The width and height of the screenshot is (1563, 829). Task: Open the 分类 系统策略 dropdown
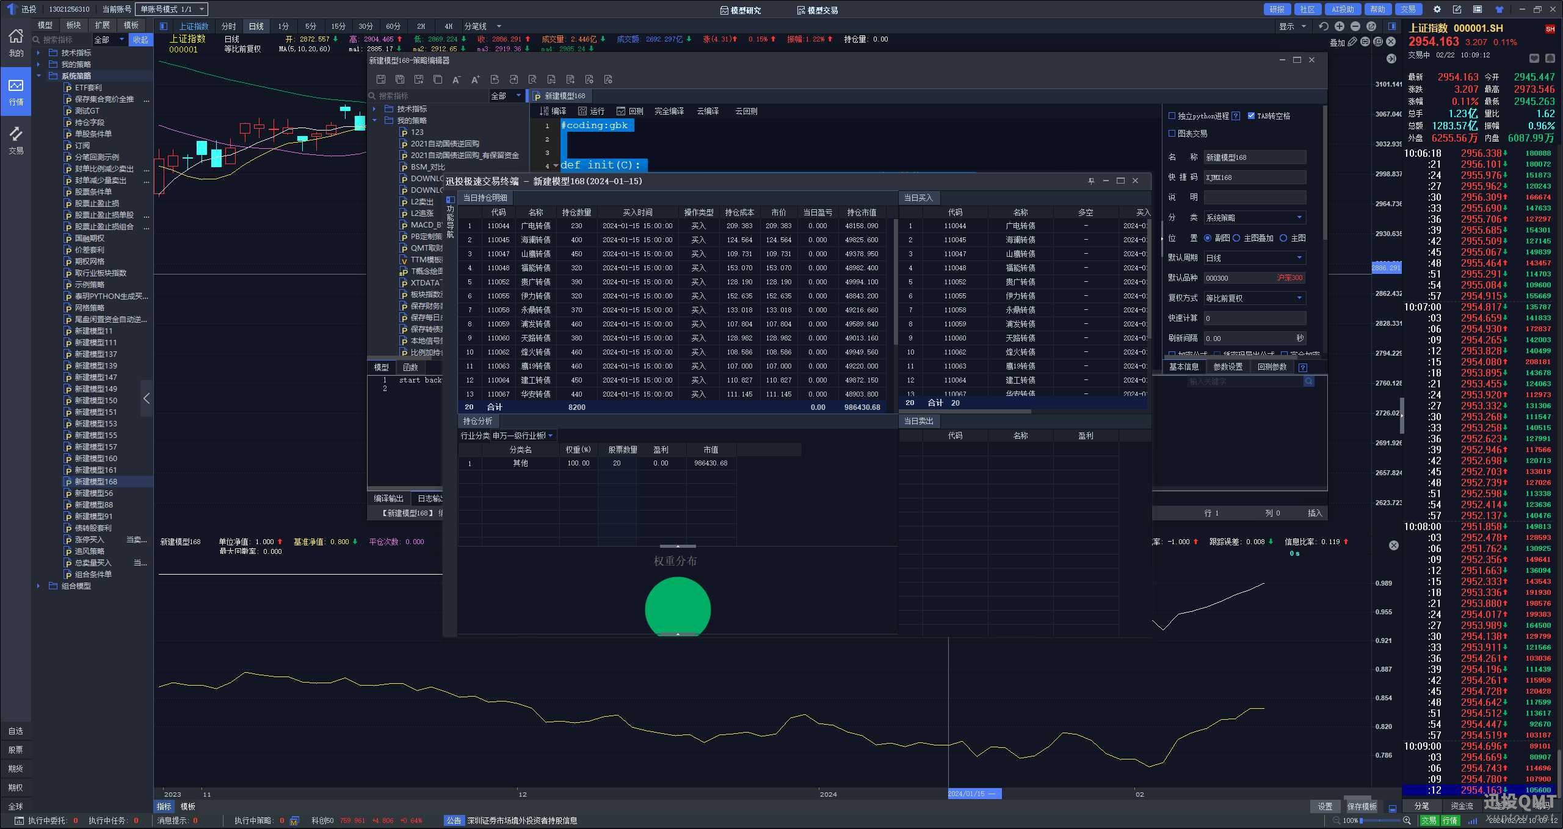point(1255,218)
